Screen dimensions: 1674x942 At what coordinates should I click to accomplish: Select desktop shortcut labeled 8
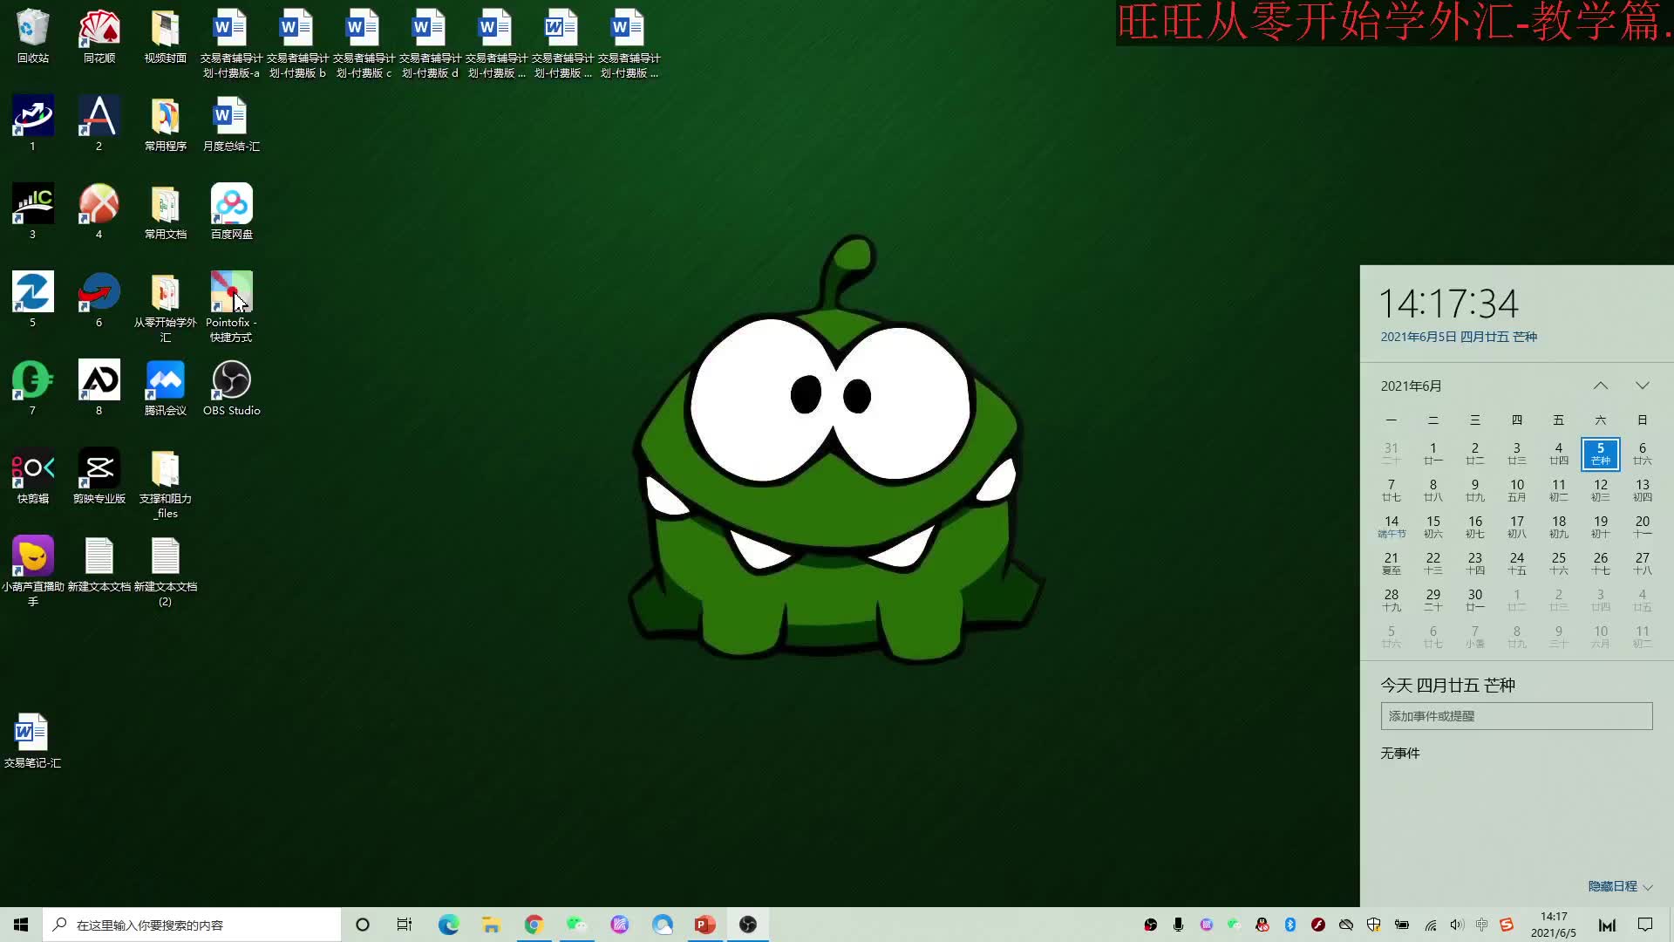[99, 389]
